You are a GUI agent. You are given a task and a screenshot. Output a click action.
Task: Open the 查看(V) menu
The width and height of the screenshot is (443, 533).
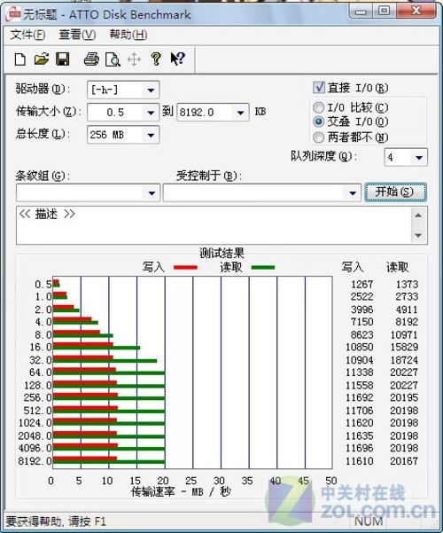point(77,35)
